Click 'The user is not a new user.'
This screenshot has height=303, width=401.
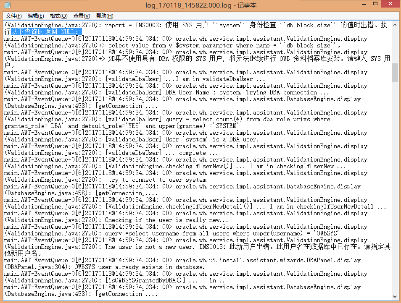click(149, 247)
